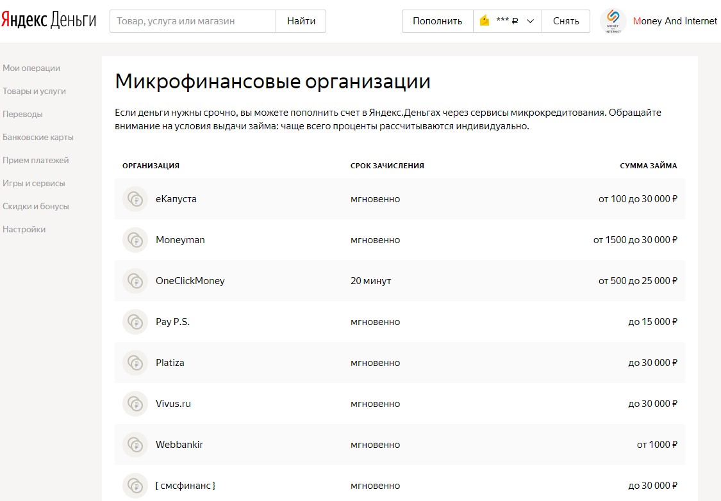Image resolution: width=721 pixels, height=501 pixels.
Task: Go to Товары и услуги section
Action: (34, 91)
